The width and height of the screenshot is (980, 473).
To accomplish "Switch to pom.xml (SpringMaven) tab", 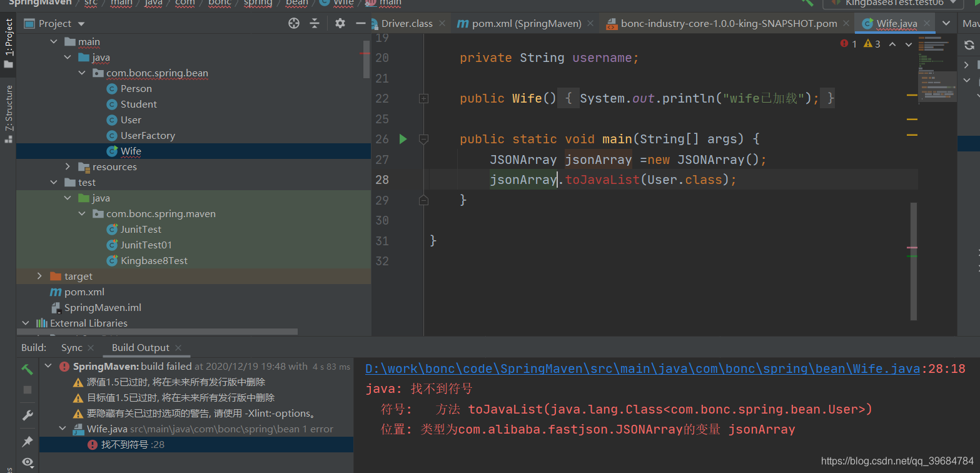I will (526, 23).
